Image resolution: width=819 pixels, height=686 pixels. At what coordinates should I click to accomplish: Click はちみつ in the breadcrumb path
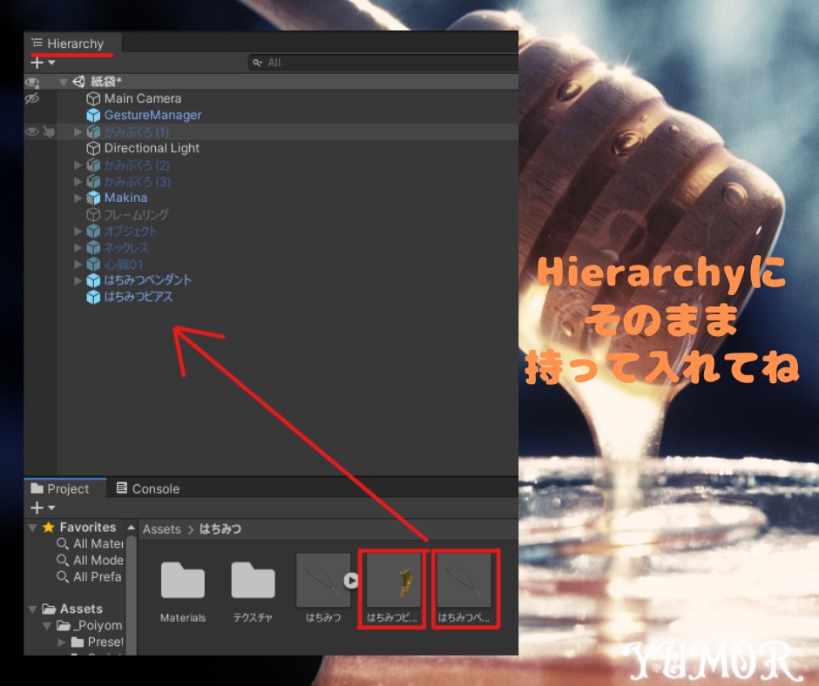click(x=220, y=529)
